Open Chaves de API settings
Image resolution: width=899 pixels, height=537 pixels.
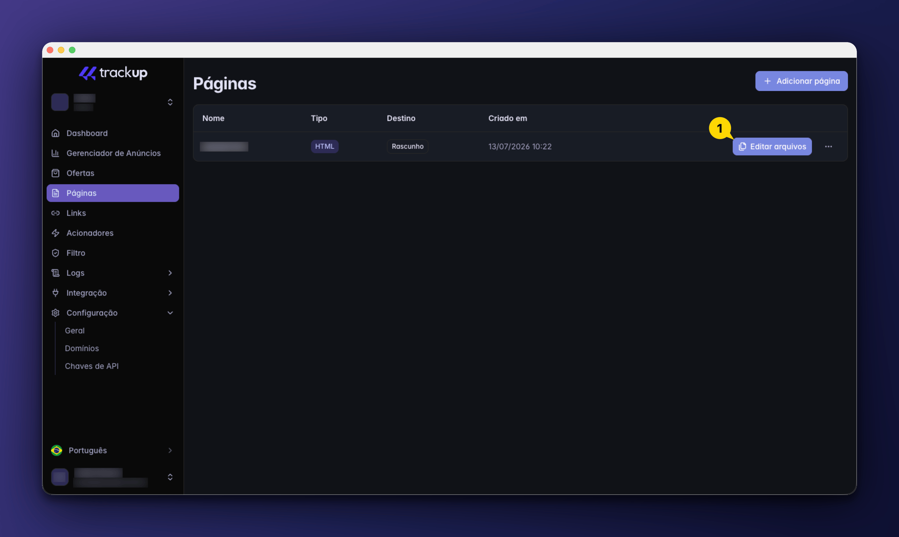tap(92, 366)
